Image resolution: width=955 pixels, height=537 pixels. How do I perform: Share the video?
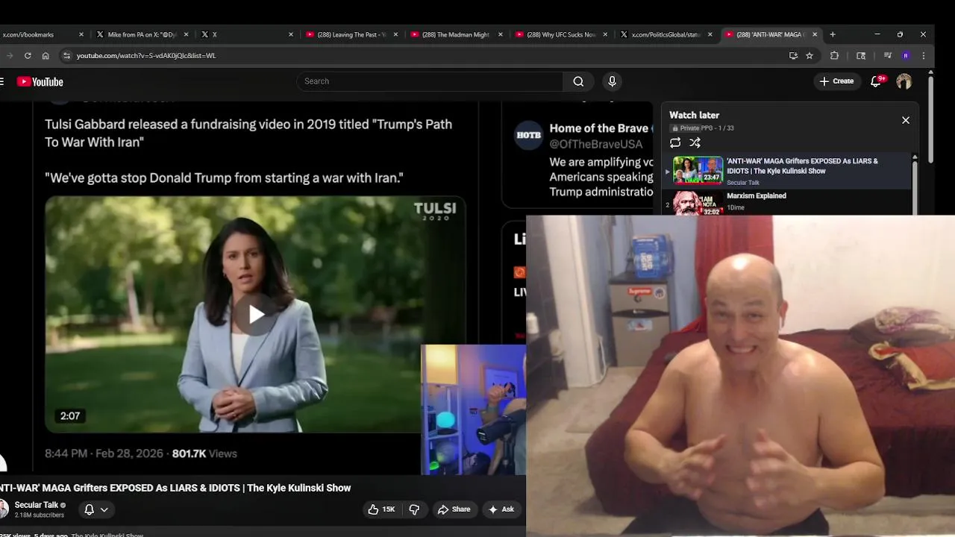(454, 509)
